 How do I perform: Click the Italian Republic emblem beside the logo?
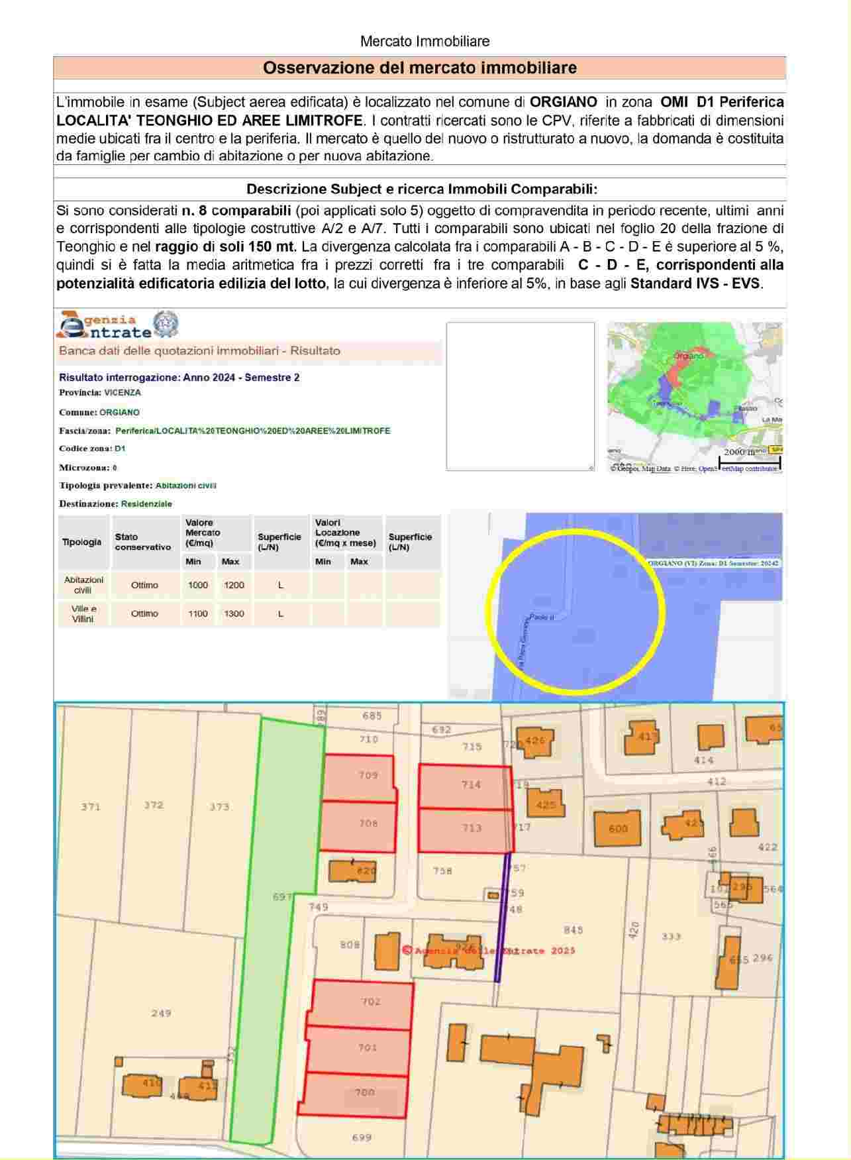point(166,324)
